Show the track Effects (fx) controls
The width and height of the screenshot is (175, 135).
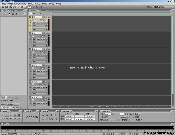click(34, 13)
